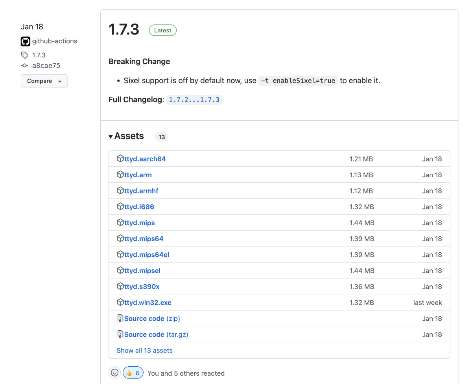
Task: Open Full Changelog 1.7.2...1.7.3 comparison
Action: click(x=194, y=100)
